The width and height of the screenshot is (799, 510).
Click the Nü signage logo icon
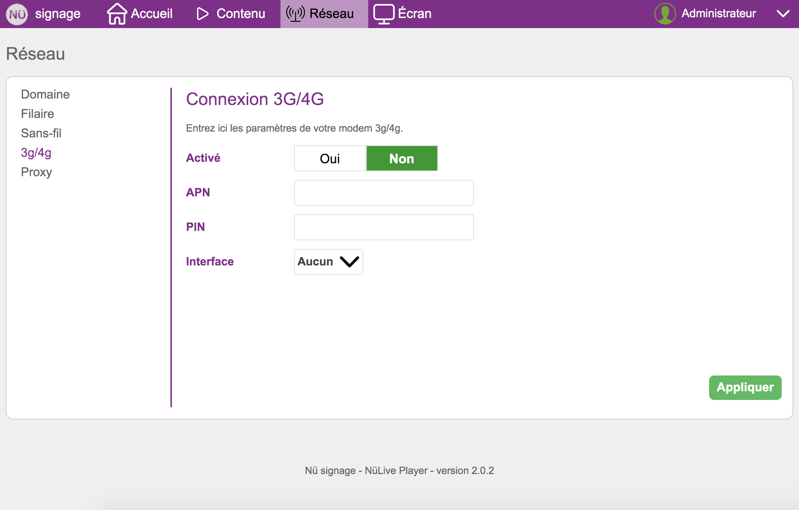tap(17, 14)
